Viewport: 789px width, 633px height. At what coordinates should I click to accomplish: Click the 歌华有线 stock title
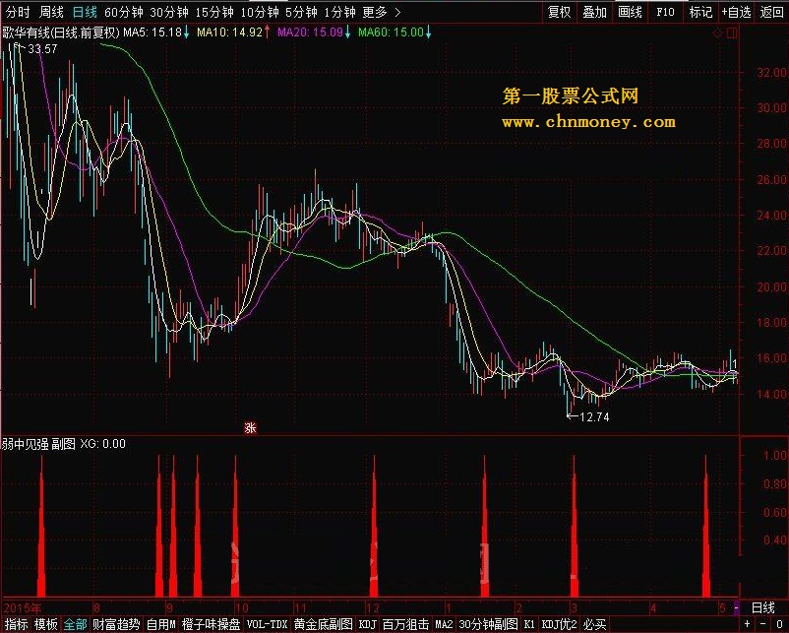(27, 32)
